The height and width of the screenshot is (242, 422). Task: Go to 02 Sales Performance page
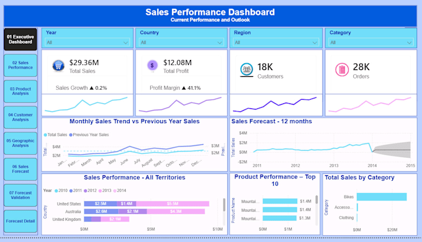pyautogui.click(x=20, y=65)
